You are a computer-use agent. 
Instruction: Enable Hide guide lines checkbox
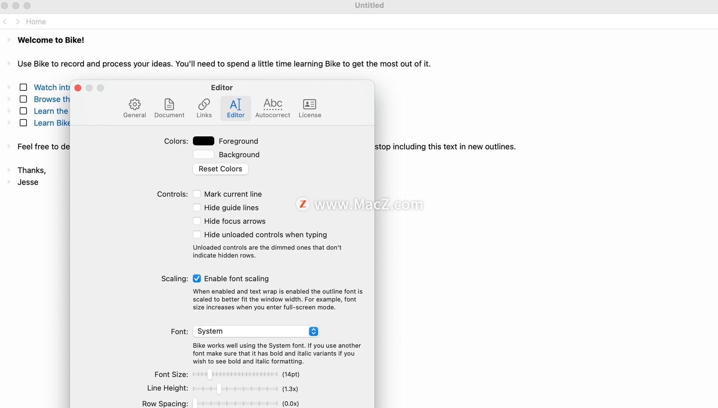coord(197,207)
